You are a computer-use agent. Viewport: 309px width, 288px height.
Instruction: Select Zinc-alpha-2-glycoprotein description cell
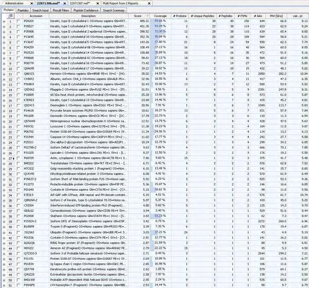click(x=88, y=142)
